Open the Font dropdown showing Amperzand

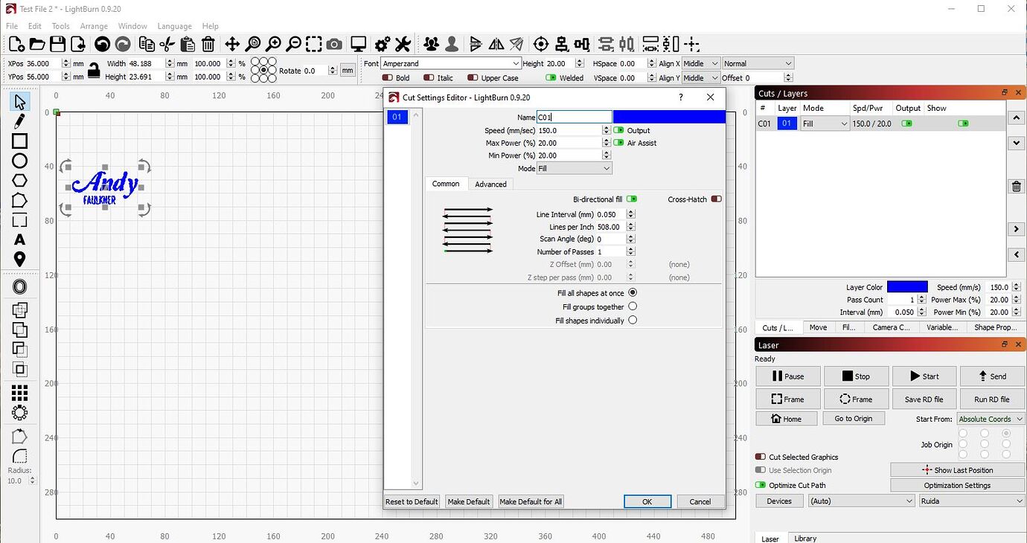coord(451,64)
